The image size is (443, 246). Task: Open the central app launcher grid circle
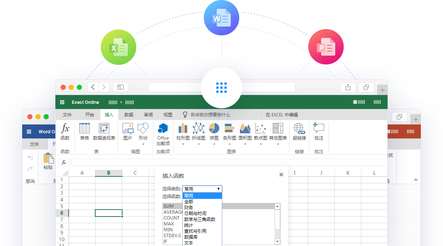click(221, 88)
